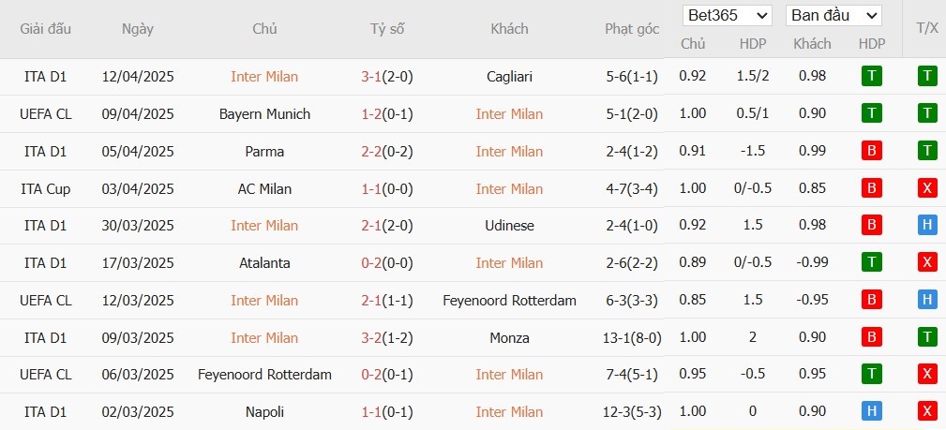Image resolution: width=946 pixels, height=430 pixels.
Task: Click green T badge in Cagliari row HDP
Action: tap(872, 77)
